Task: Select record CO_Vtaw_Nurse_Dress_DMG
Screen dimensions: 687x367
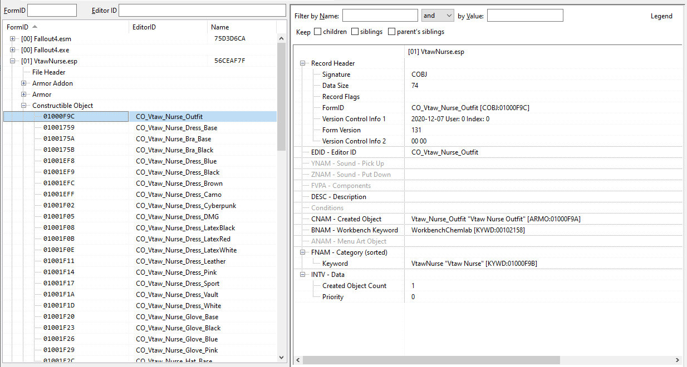Action: click(x=140, y=217)
